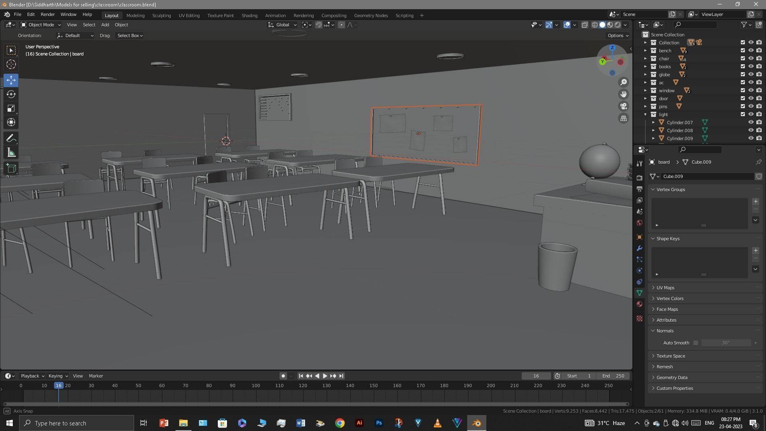Exclude the door collection via checkbox
Screen dimensions: 766x431
(x=742, y=99)
